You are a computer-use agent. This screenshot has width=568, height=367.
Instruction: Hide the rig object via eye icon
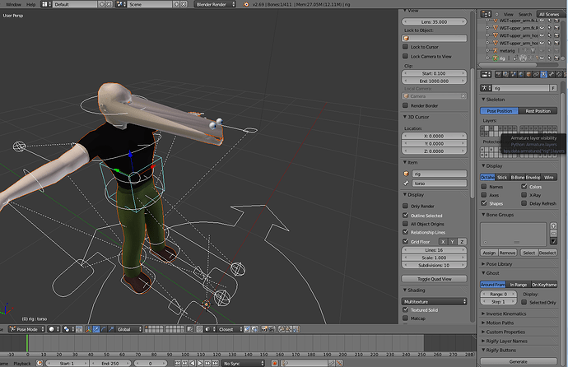pyautogui.click(x=542, y=58)
